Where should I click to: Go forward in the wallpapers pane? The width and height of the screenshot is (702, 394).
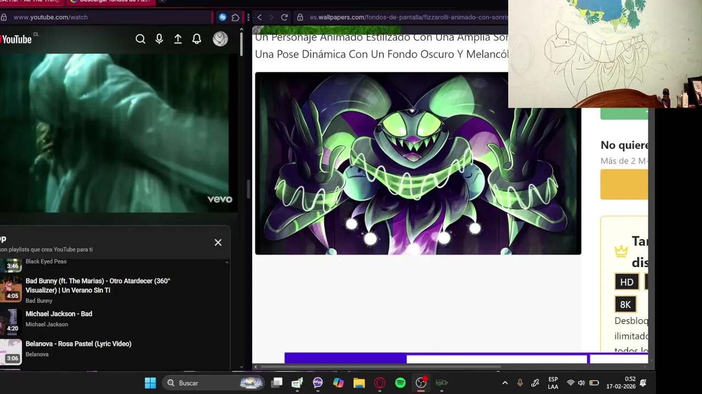pos(271,17)
